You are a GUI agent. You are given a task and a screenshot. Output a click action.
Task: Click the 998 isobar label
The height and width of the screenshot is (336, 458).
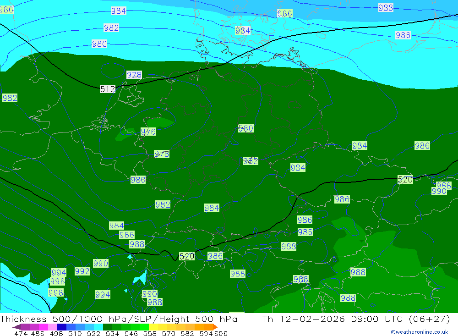[x=56, y=293]
